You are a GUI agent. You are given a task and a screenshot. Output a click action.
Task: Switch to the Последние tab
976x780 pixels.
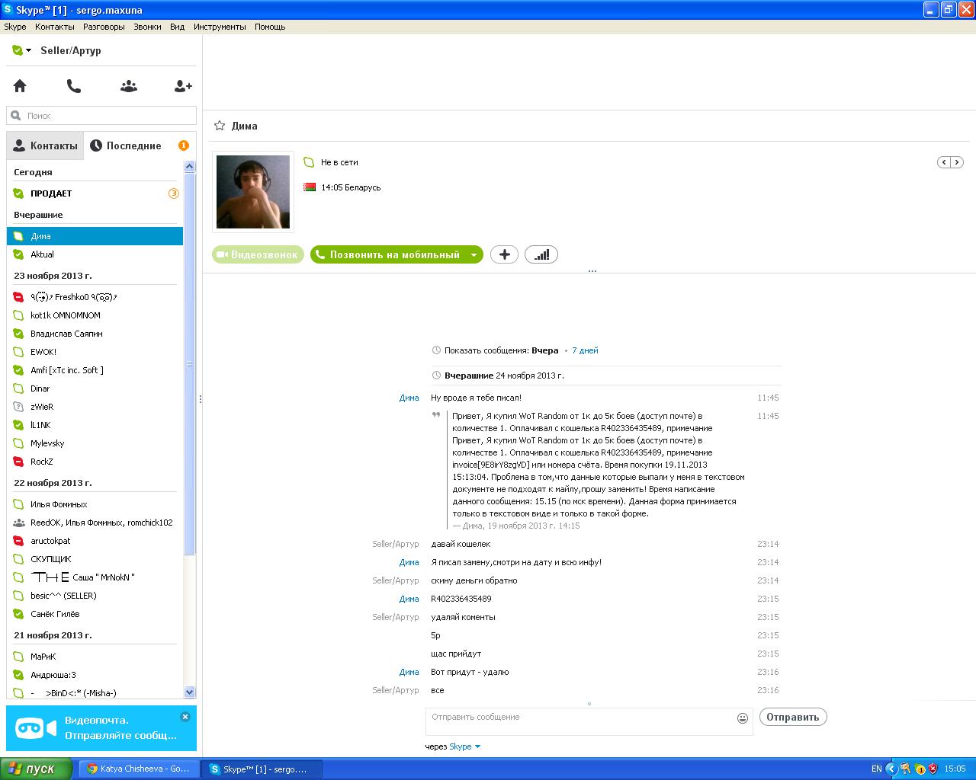pyautogui.click(x=126, y=145)
